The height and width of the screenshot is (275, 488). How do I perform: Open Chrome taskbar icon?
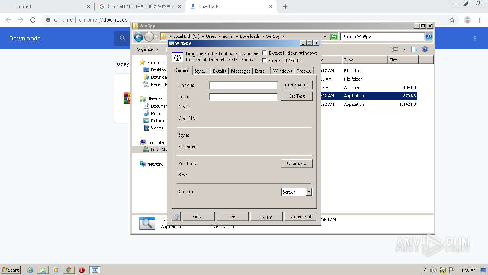tap(69, 270)
